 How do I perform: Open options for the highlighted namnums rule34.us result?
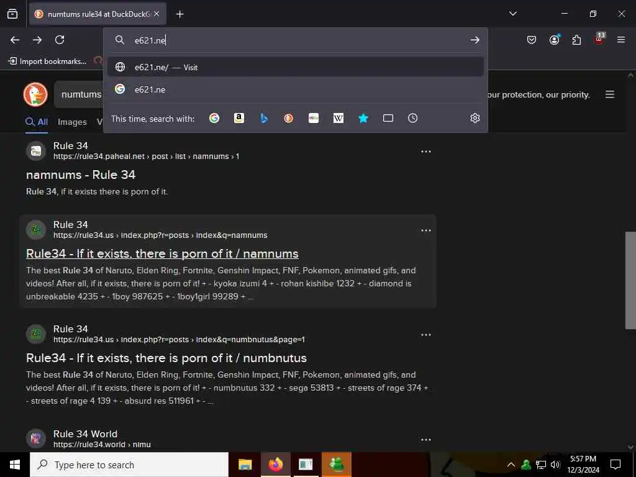[x=426, y=230]
